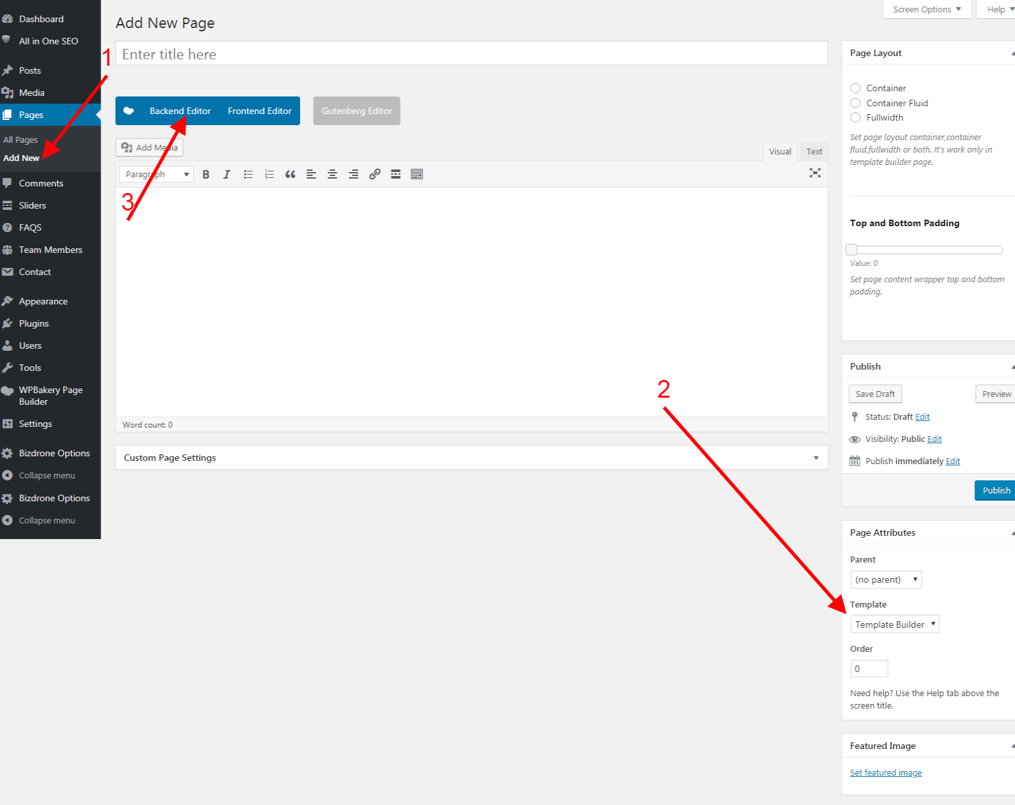The width and height of the screenshot is (1015, 805).
Task: Open the Paragraph format dropdown
Action: coord(157,174)
